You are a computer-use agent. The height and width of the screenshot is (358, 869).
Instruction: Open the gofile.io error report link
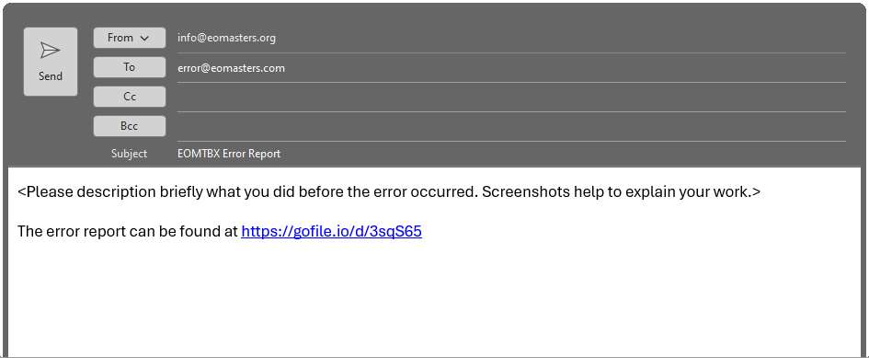pos(331,231)
